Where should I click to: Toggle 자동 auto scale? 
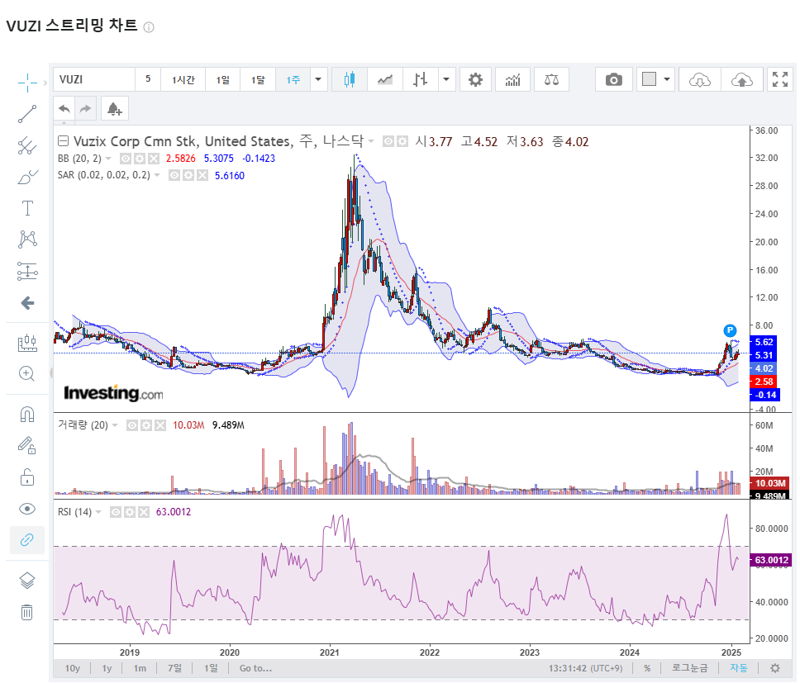[x=738, y=668]
